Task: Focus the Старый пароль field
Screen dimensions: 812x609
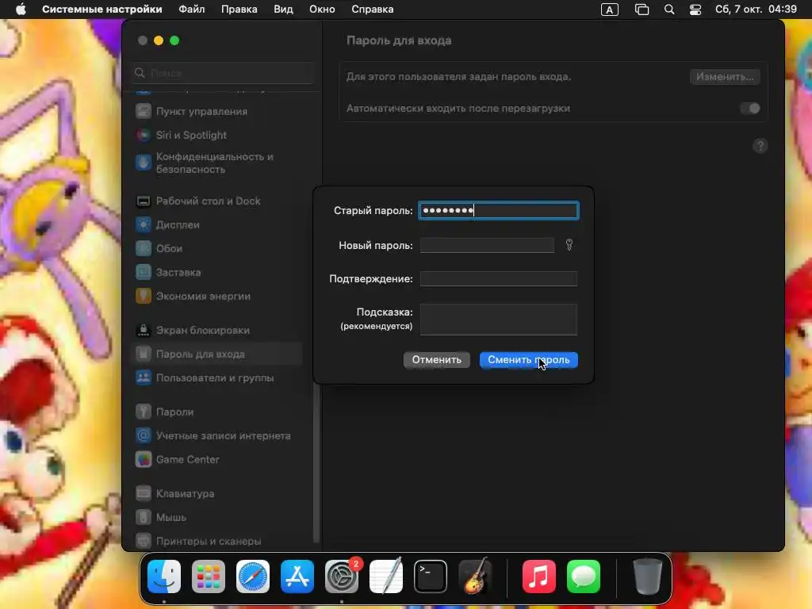Action: click(x=499, y=210)
